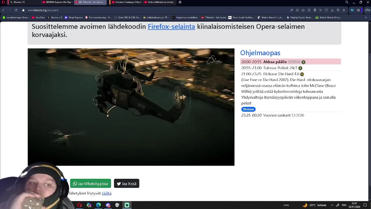Open the Opera menu logo

3,2
